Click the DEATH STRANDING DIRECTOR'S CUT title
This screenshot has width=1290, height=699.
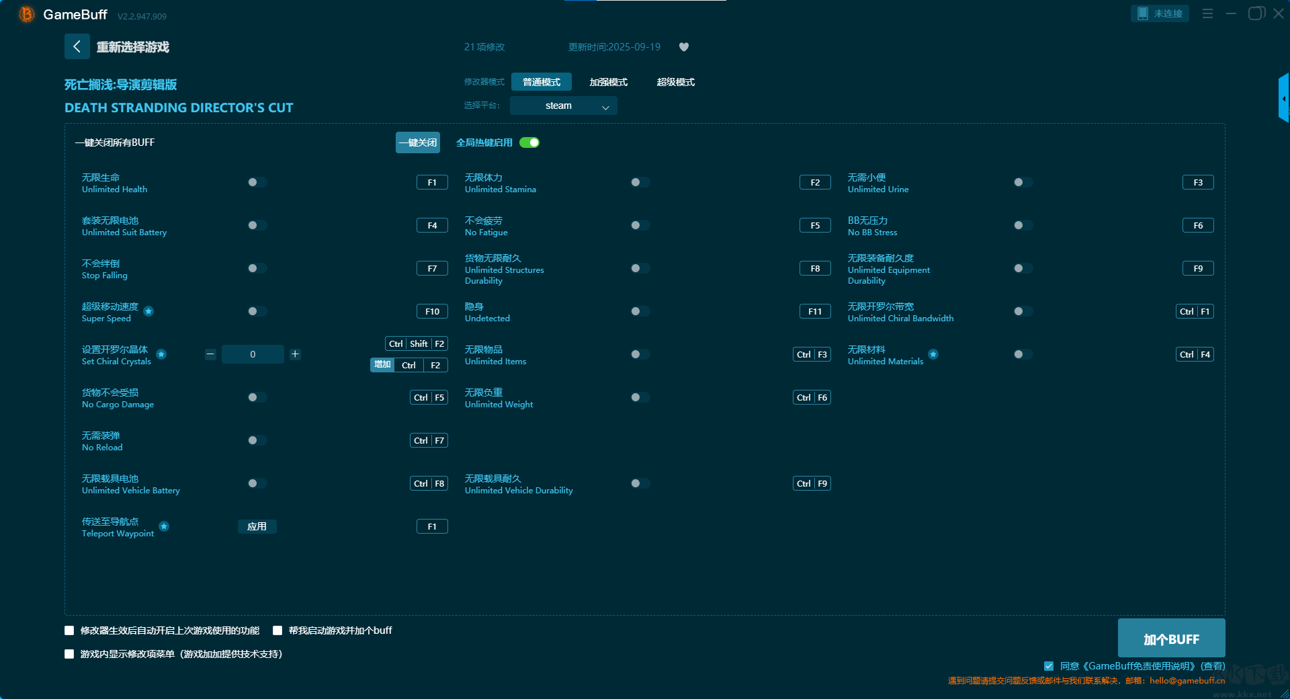tap(179, 108)
